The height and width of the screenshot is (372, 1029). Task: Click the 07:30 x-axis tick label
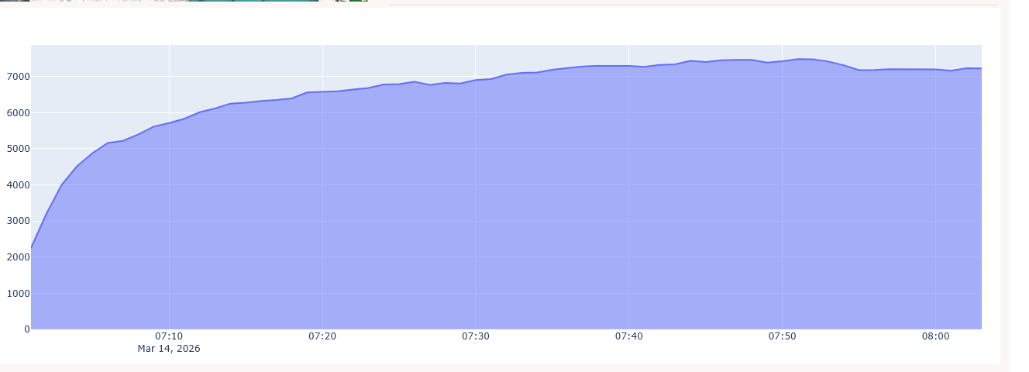[475, 336]
